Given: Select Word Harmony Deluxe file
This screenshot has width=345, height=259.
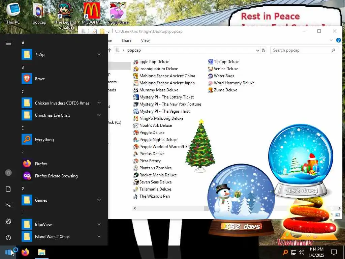Looking at the screenshot, I should [x=231, y=83].
